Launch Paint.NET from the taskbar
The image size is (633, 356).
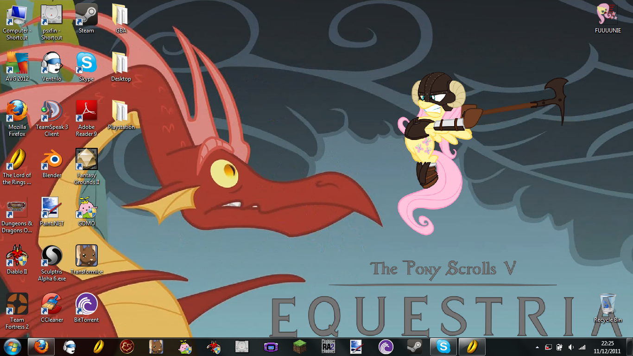click(x=357, y=347)
